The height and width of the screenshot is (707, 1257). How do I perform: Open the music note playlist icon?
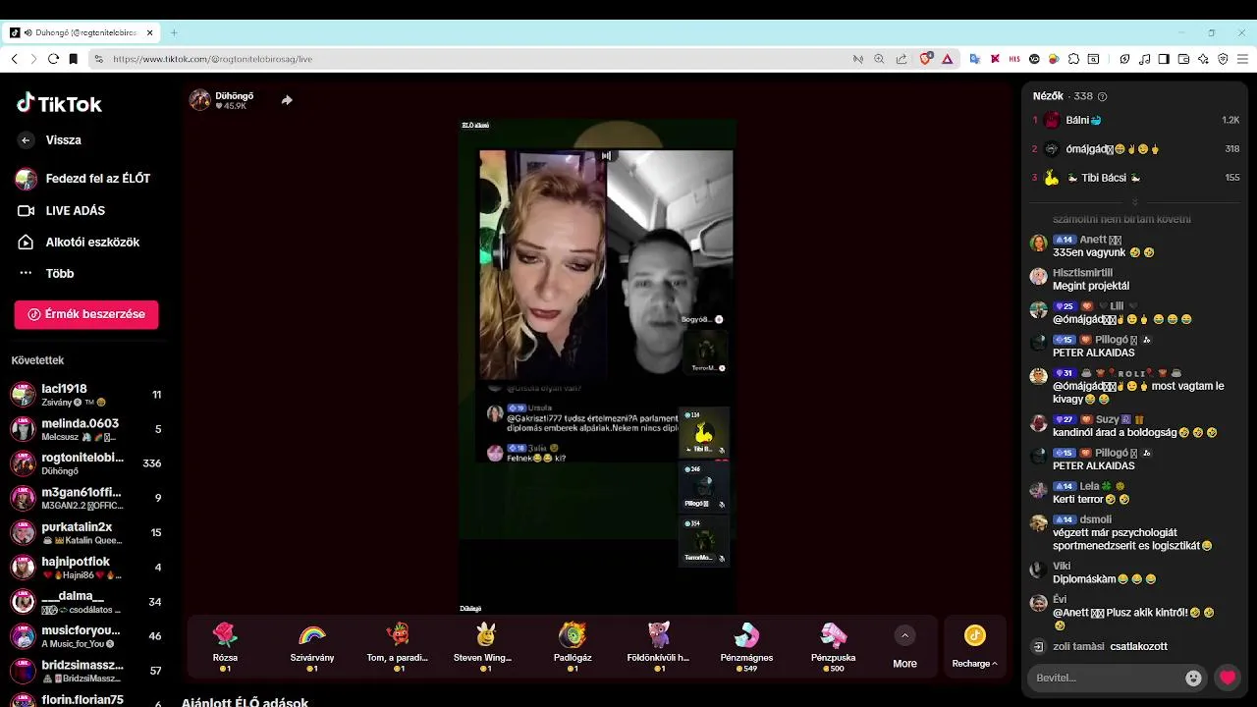point(1145,59)
